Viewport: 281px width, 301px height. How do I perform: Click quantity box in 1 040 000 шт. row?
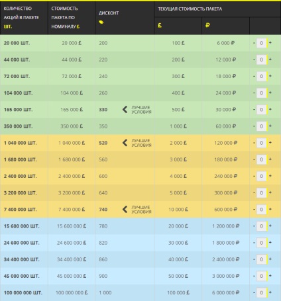pyautogui.click(x=262, y=143)
